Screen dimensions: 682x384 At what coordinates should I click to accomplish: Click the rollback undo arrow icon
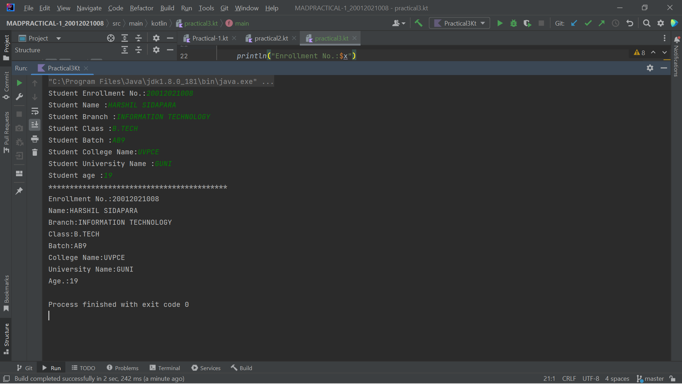pos(630,23)
